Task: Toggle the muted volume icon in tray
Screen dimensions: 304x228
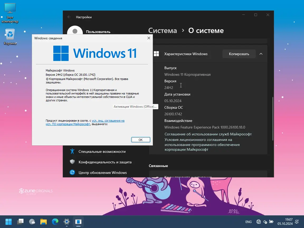Action: (x=265, y=222)
